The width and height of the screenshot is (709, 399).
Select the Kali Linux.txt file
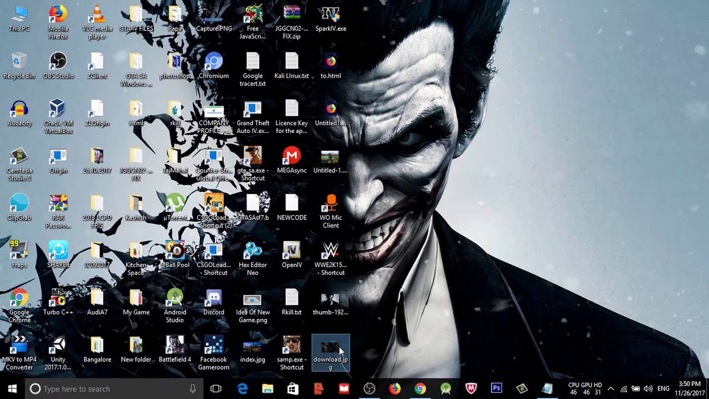(x=292, y=66)
